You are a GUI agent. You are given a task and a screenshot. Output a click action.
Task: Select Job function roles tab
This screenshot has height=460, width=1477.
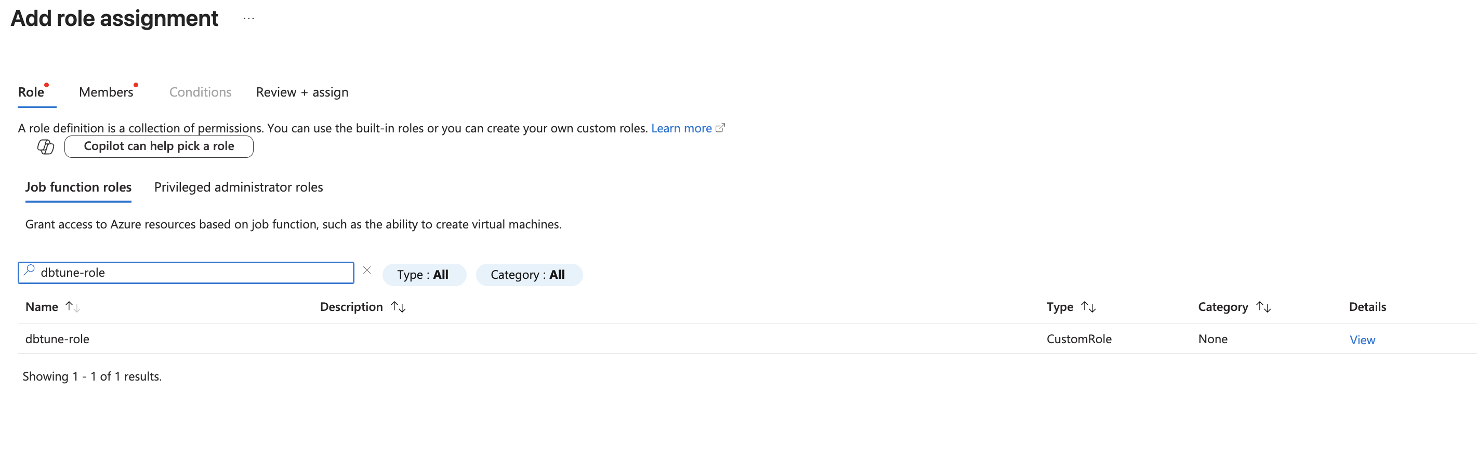tap(78, 187)
